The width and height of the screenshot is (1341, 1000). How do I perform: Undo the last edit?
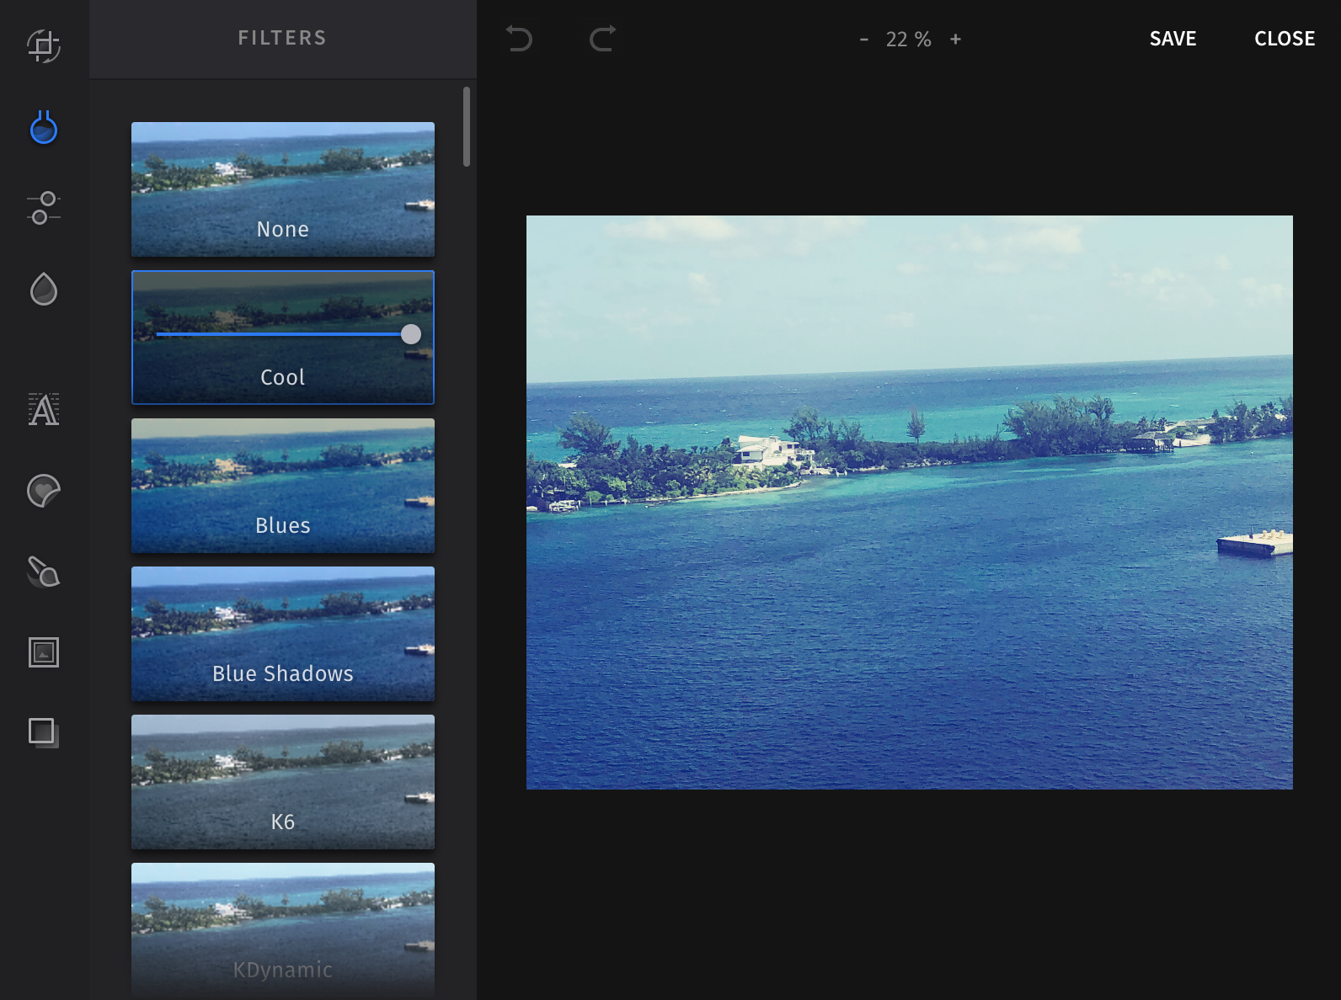pos(519,39)
